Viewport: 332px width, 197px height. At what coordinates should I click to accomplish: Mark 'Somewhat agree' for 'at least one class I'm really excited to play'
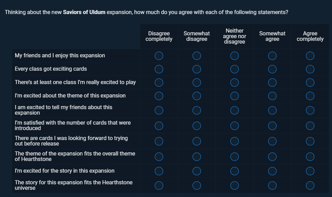[272, 83]
